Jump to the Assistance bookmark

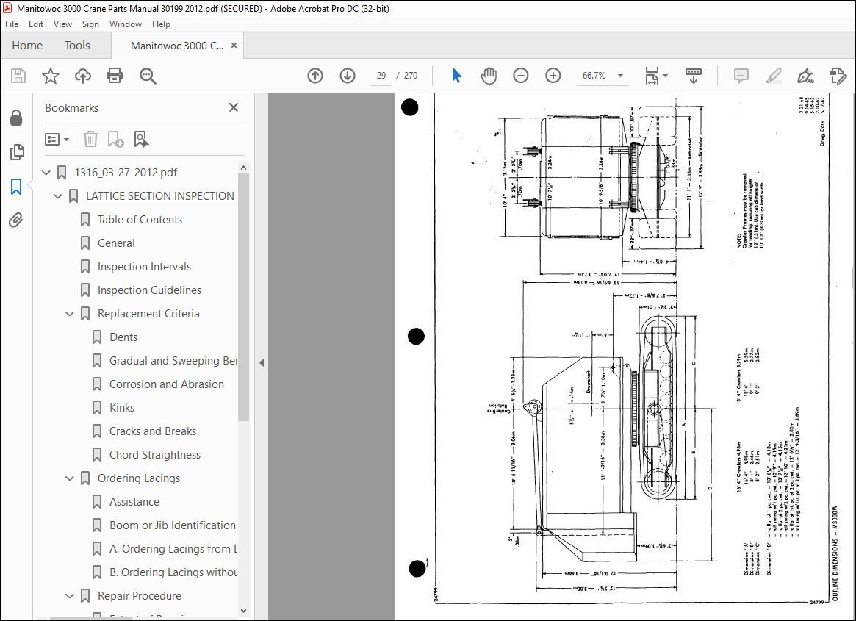[x=134, y=501]
